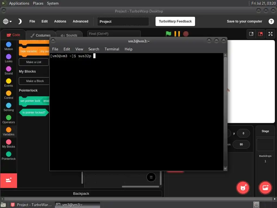Image resolution: width=277 pixels, height=208 pixels.
Task: Select the Motion block category
Action: [x=8, y=46]
